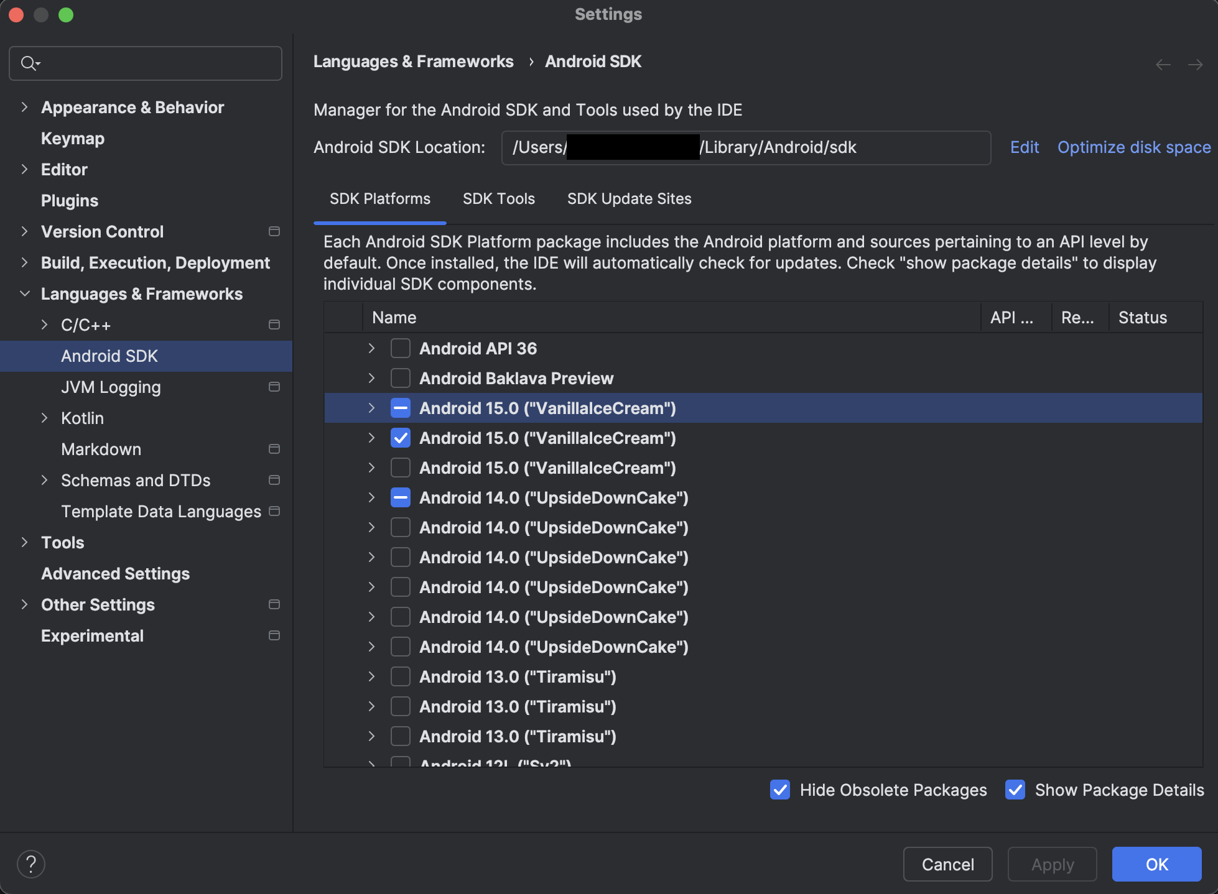Open the help question mark button
Screen dimensions: 1218x894
(x=31, y=864)
